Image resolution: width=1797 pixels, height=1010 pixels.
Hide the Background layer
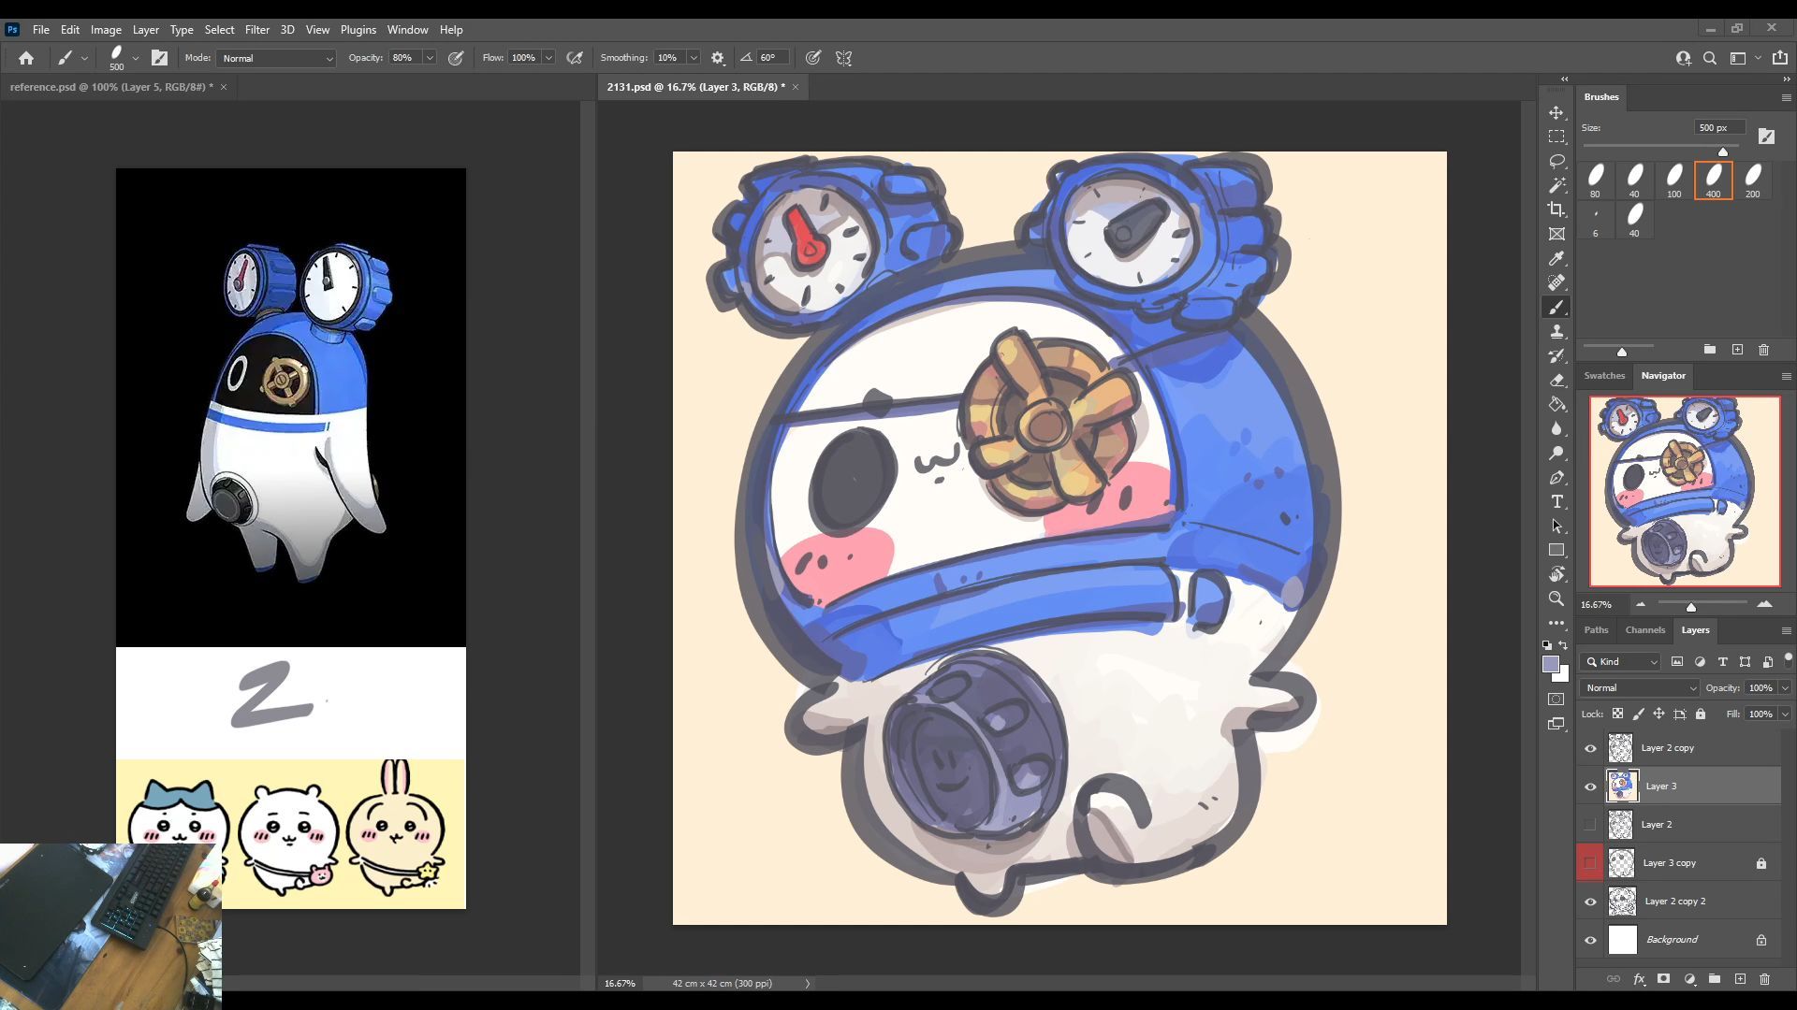pos(1590,940)
